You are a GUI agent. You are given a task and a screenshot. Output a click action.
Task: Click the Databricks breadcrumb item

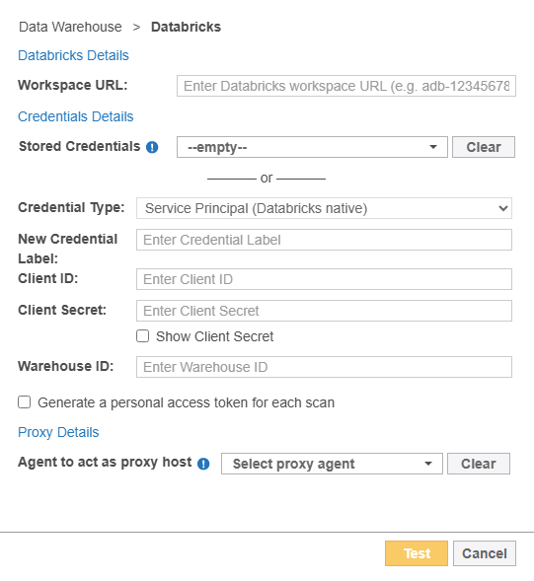[186, 27]
